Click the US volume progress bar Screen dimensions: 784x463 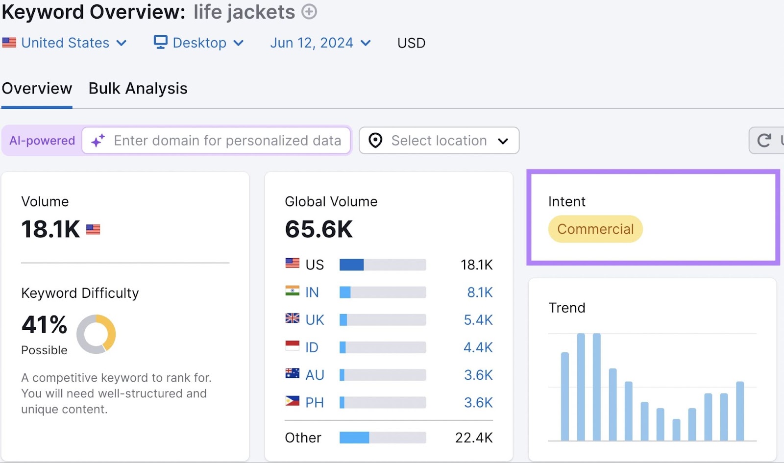click(383, 265)
